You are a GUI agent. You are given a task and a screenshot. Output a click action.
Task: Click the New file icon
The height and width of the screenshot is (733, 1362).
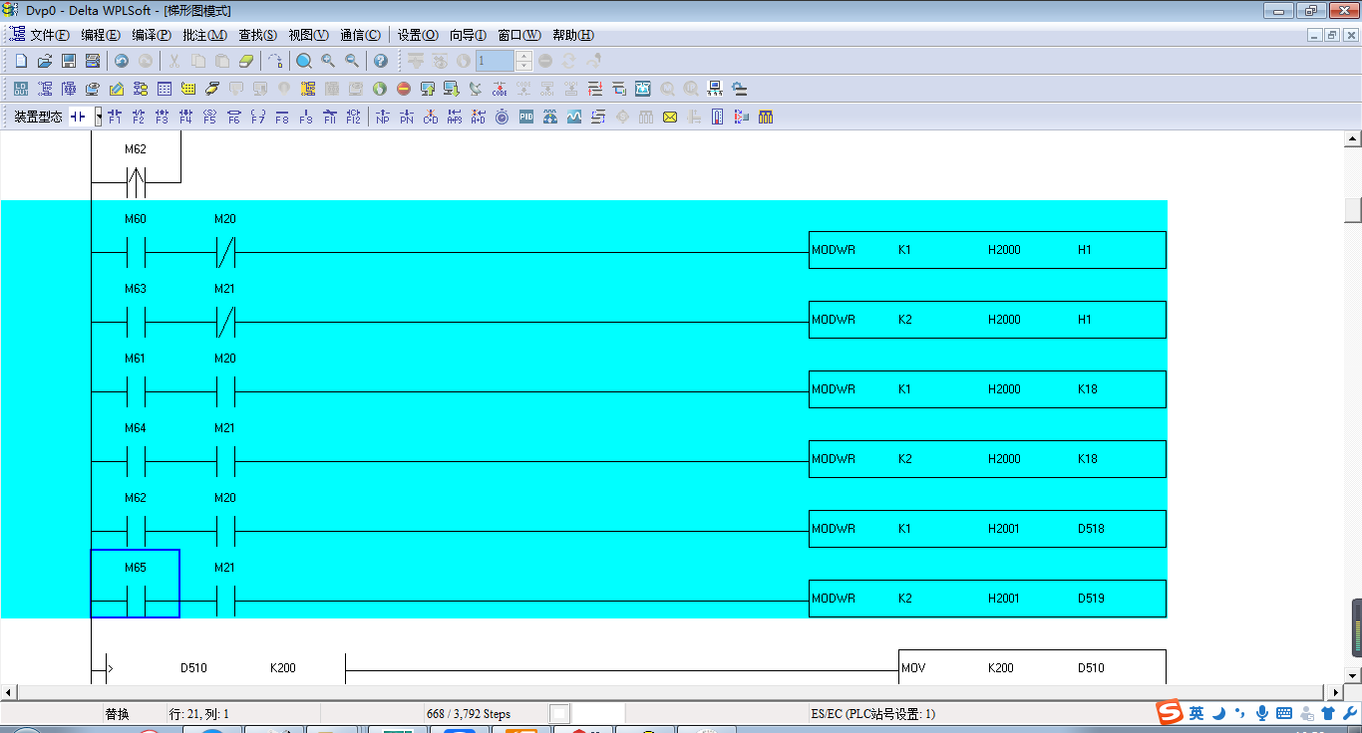click(x=21, y=61)
